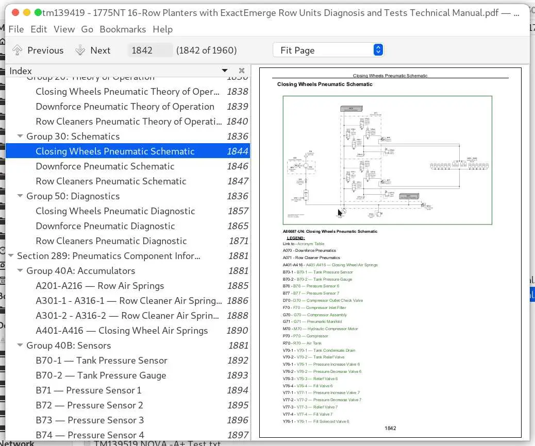Follow the G70 Compressor Assembly link
This screenshot has height=446, width=535.
(320, 315)
